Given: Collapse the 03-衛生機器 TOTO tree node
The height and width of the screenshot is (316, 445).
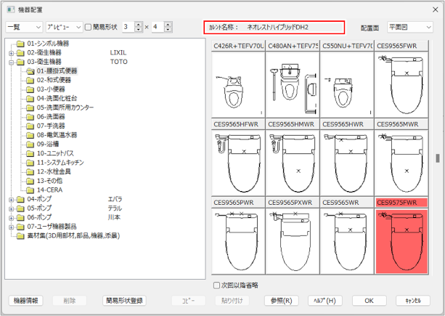Looking at the screenshot, I should [x=10, y=62].
